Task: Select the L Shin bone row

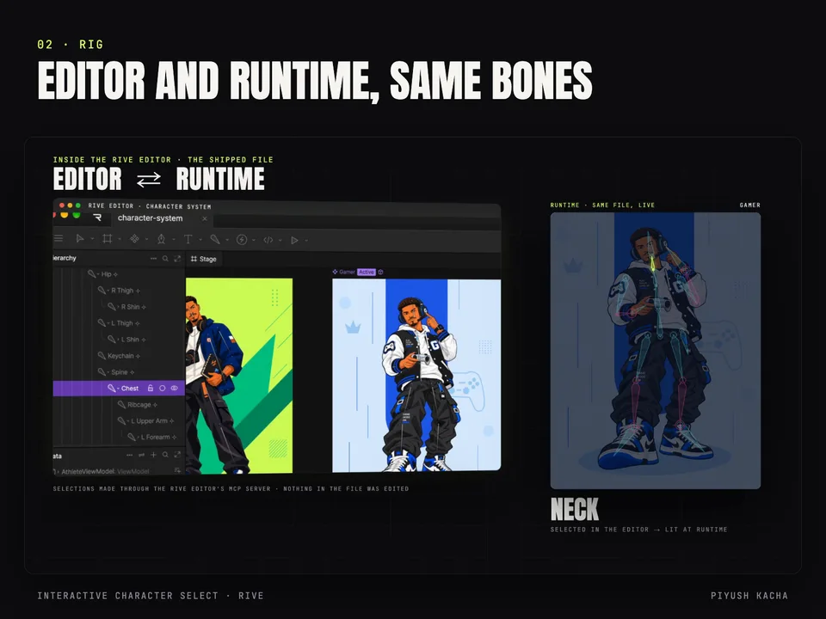Action: [x=119, y=340]
